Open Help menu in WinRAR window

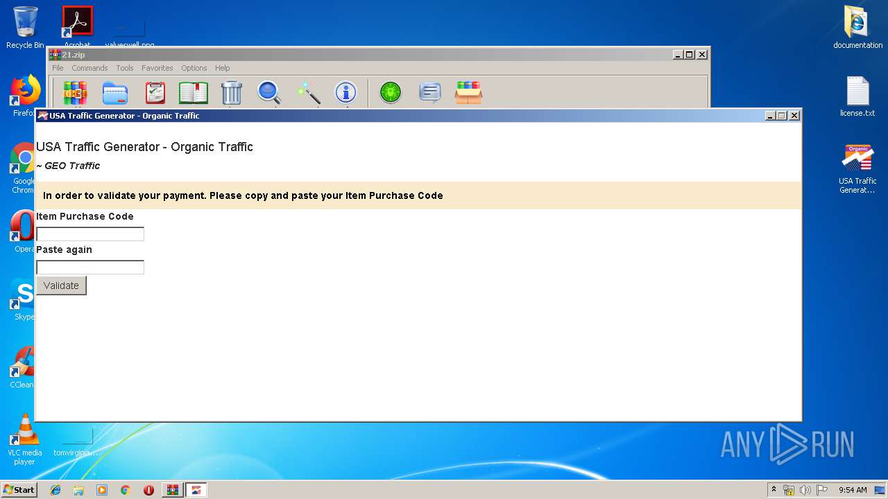[222, 68]
